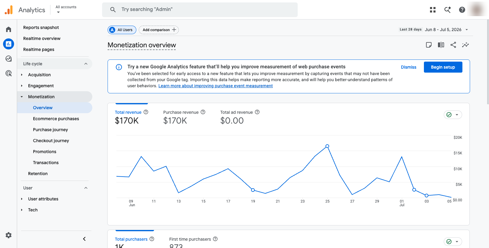Image resolution: width=489 pixels, height=248 pixels.
Task: Click the Begin setup button
Action: point(443,67)
